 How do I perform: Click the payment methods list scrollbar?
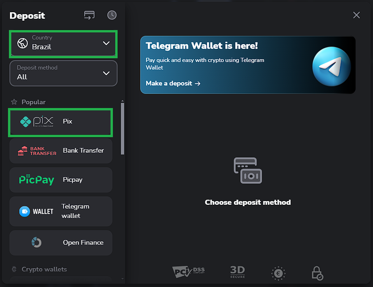(123, 128)
